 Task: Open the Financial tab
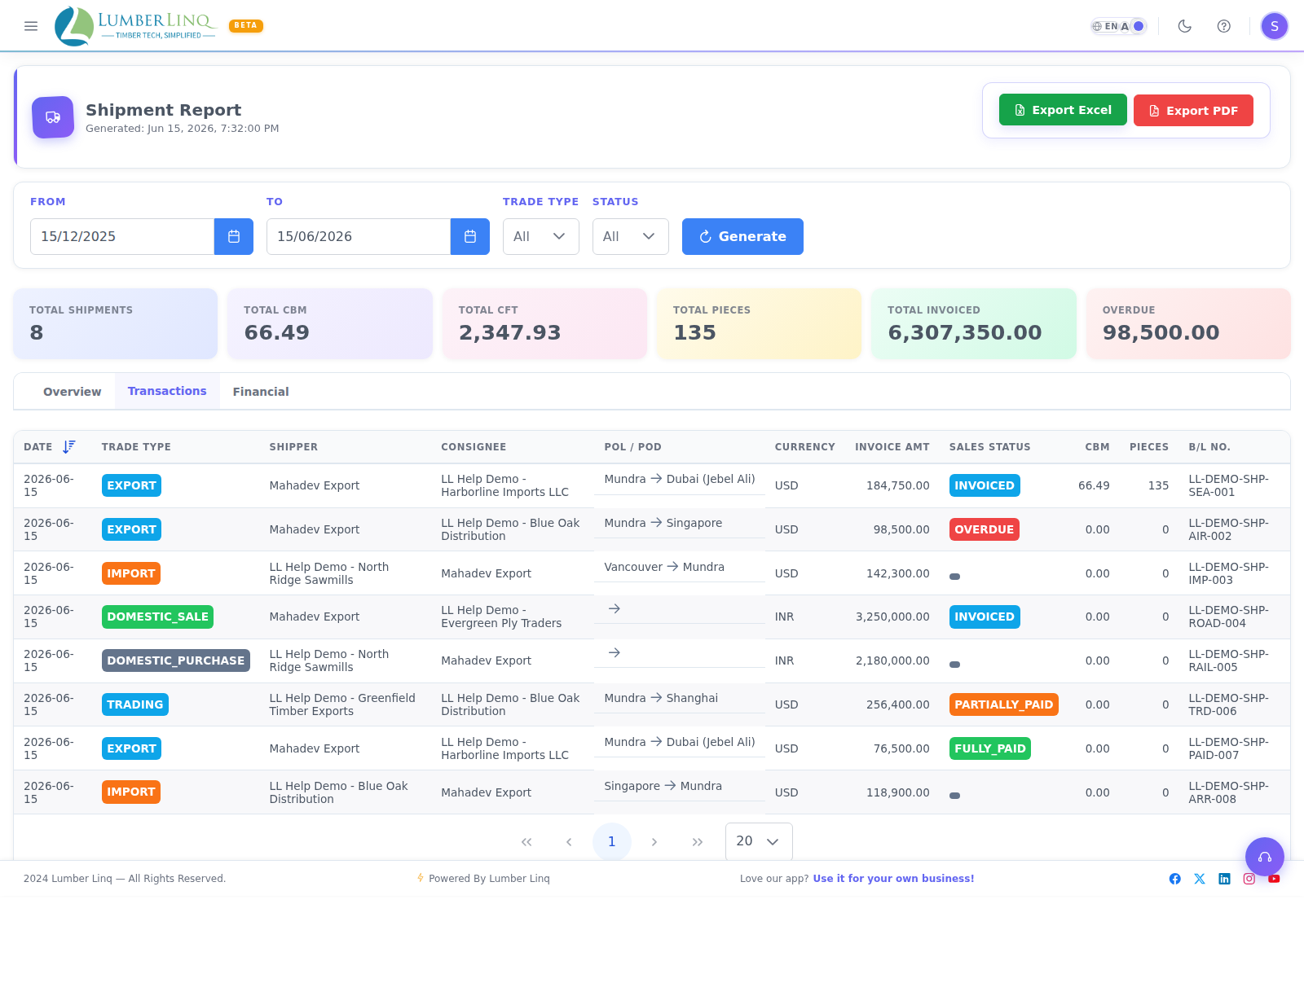(x=261, y=392)
